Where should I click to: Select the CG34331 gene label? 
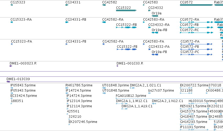(73, 2)
